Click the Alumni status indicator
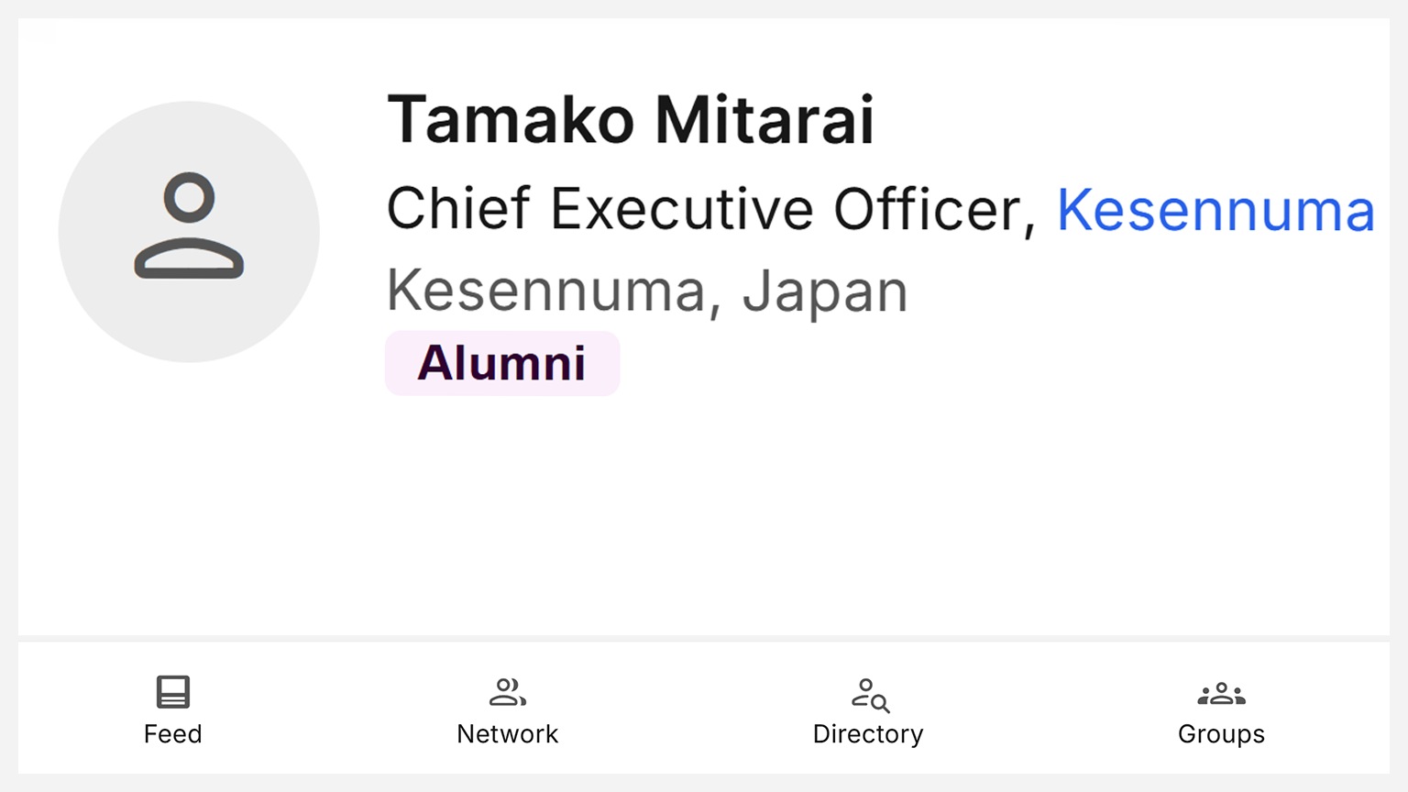This screenshot has height=792, width=1408. point(502,363)
